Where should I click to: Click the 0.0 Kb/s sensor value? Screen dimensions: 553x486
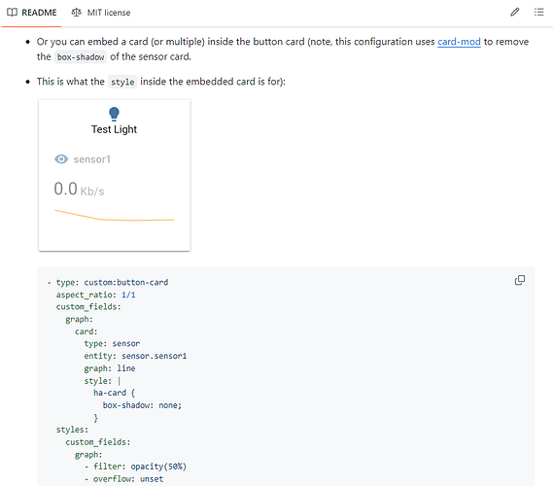79,189
